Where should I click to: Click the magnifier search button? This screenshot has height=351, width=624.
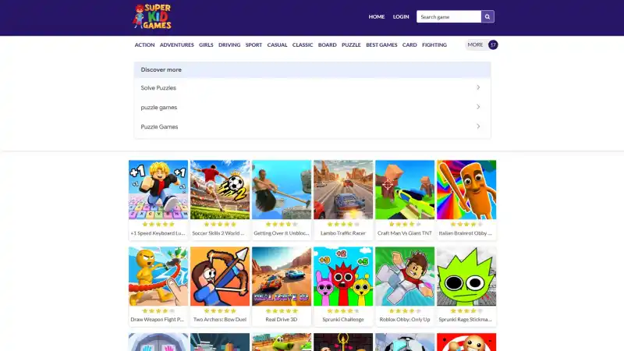pyautogui.click(x=487, y=16)
